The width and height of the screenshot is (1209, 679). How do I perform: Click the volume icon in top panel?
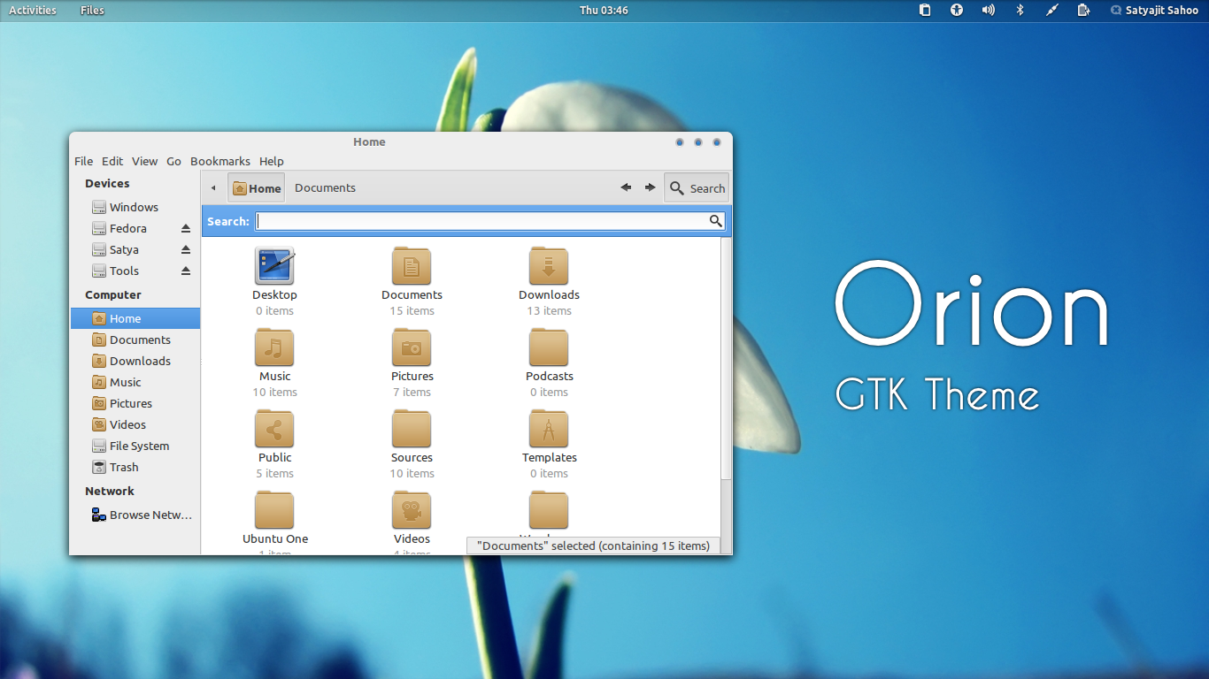coord(988,11)
